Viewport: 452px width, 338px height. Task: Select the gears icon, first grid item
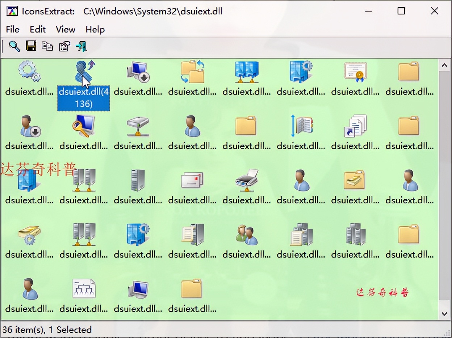click(x=29, y=71)
